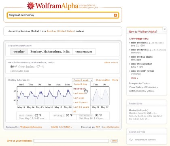Click the send feedback button
Image resolution: width=170 pixels, height=146 pixels.
114,141
